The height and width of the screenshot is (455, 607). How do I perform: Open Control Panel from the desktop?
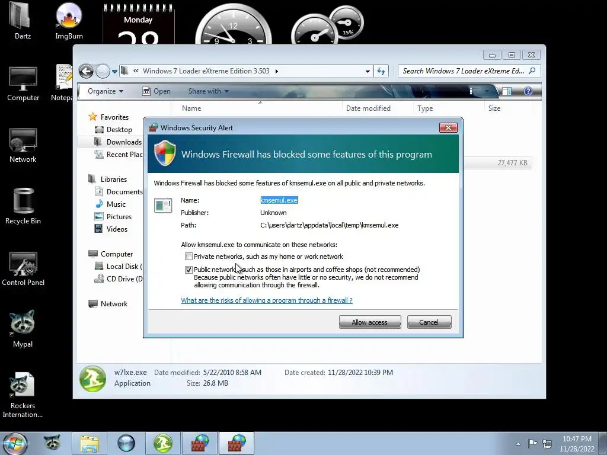click(x=23, y=269)
